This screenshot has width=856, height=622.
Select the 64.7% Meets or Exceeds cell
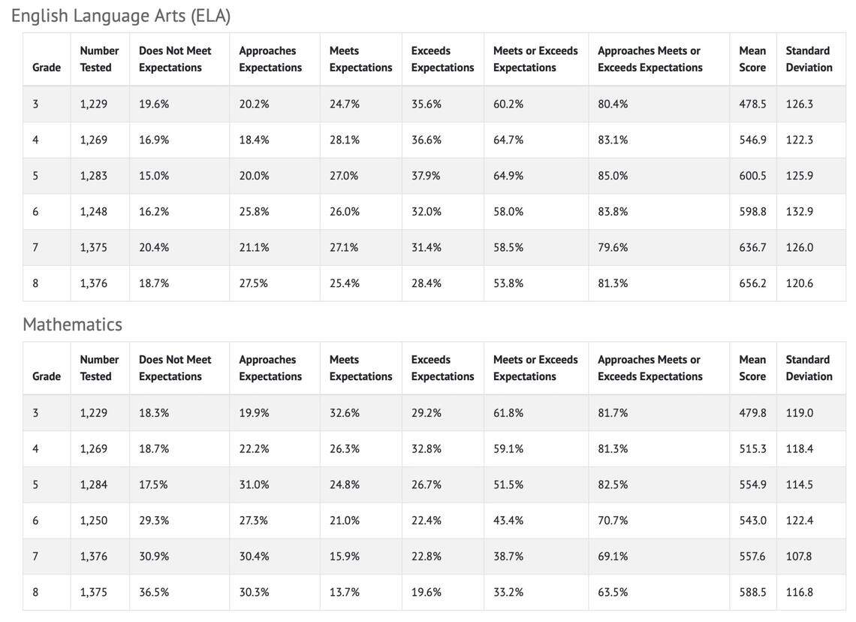[x=508, y=140]
